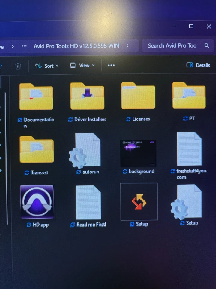Select the Setup installer with arrows icon
The width and height of the screenshot is (216, 289).
(139, 202)
